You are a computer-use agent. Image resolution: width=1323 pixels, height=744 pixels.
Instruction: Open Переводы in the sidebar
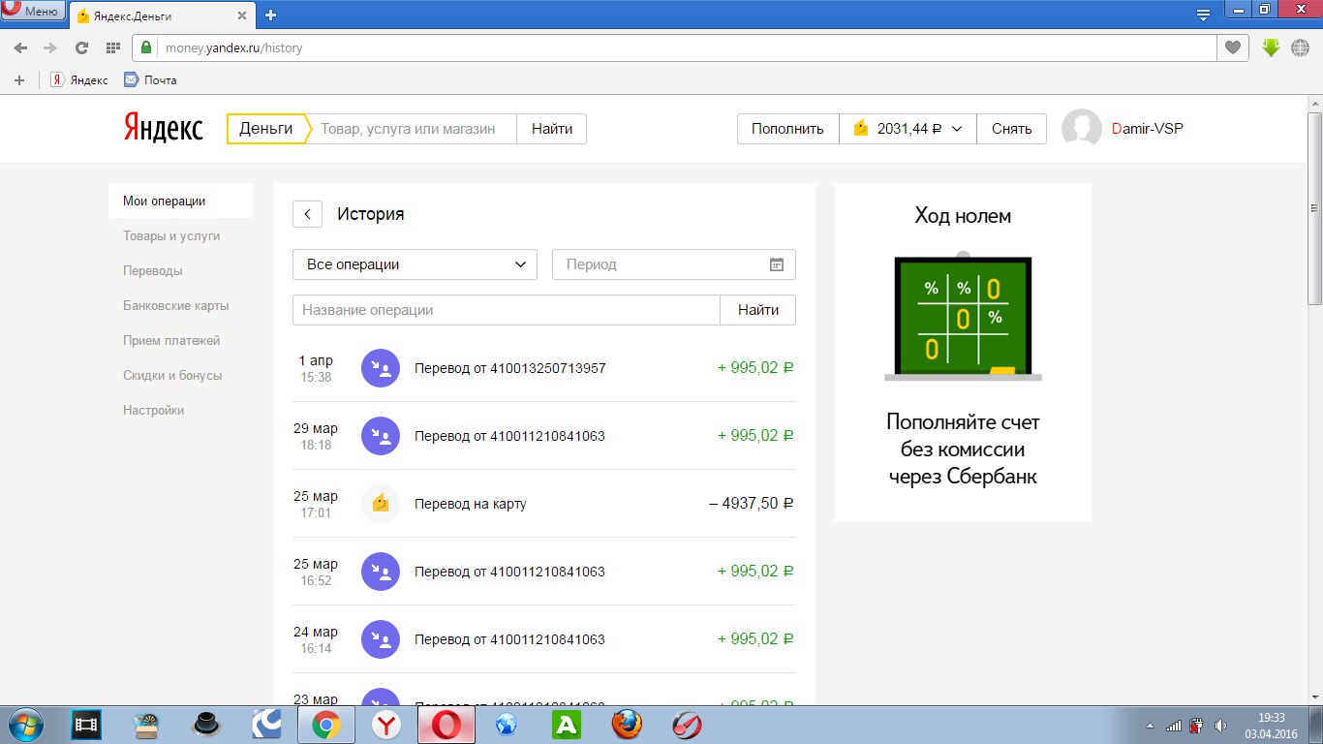click(x=153, y=271)
